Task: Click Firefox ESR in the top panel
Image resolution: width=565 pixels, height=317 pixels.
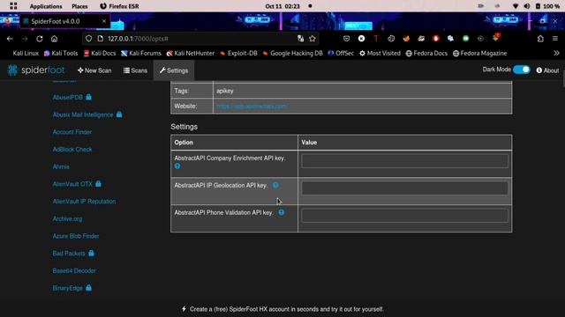Action: pos(119,6)
